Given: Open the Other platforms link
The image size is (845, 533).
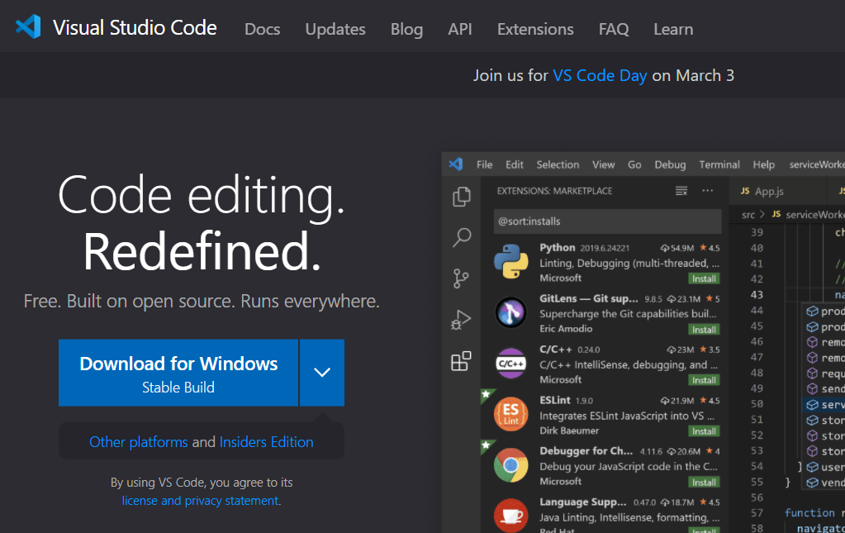Looking at the screenshot, I should (x=139, y=442).
